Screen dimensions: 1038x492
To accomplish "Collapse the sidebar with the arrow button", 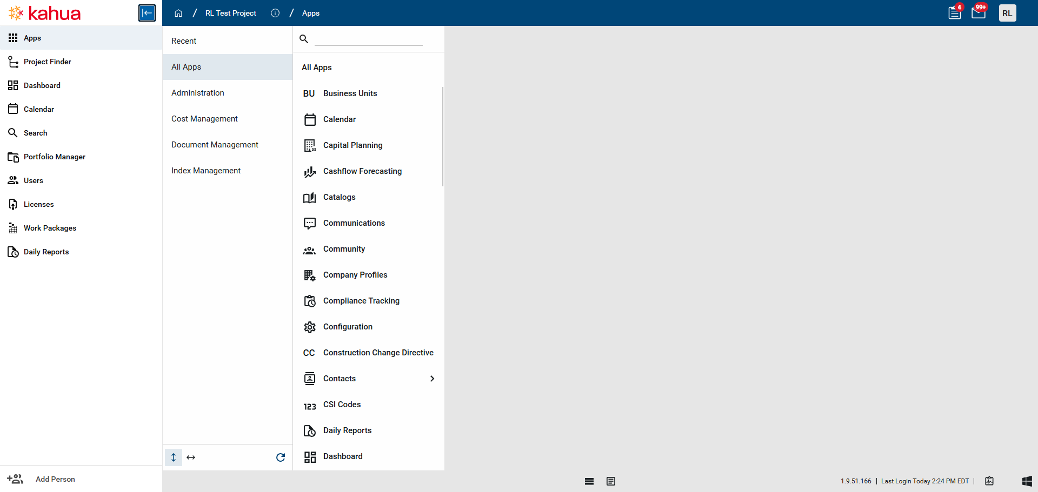I will click(x=147, y=12).
